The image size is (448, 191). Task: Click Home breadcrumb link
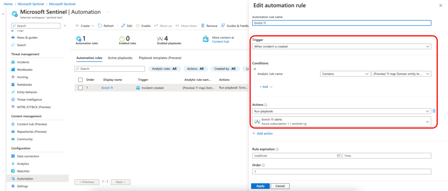tap(7, 4)
